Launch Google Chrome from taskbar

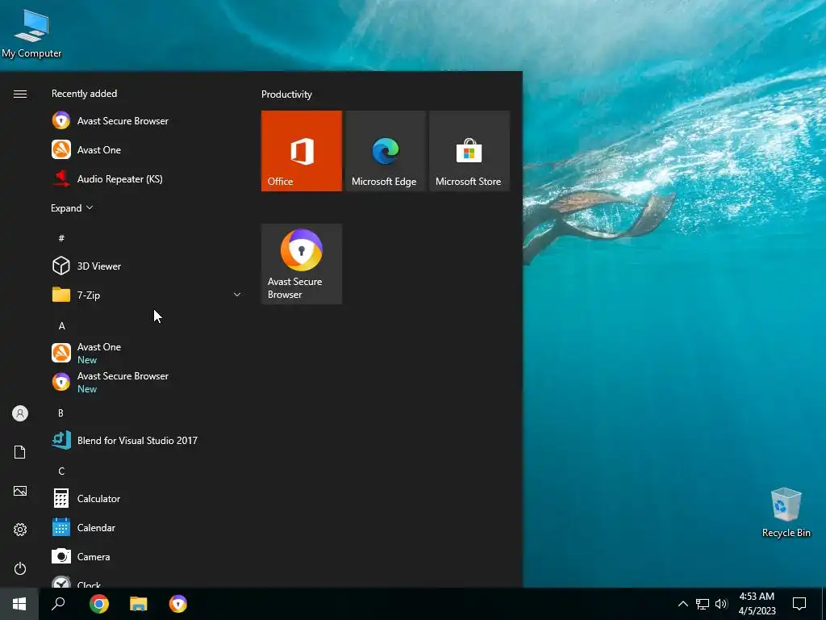[x=99, y=604]
